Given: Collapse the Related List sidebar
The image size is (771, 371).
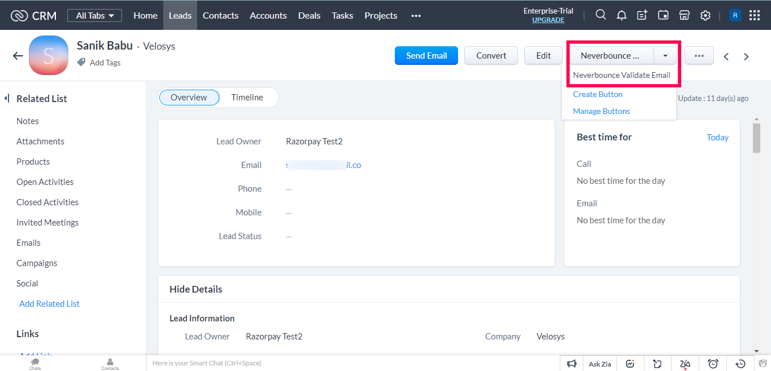Looking at the screenshot, I should pos(7,99).
